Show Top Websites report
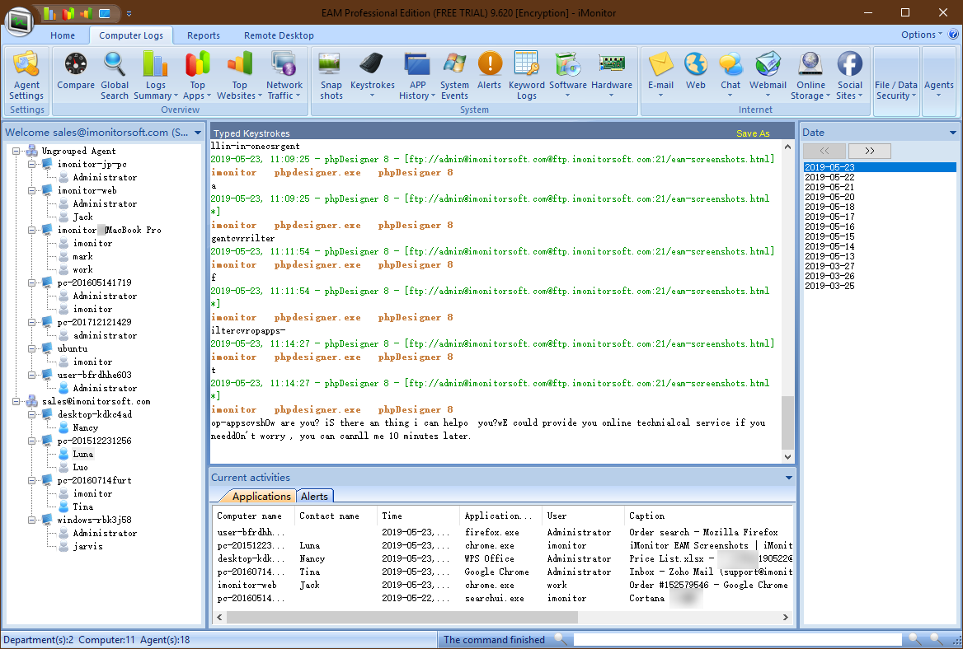The width and height of the screenshot is (963, 649). 240,77
